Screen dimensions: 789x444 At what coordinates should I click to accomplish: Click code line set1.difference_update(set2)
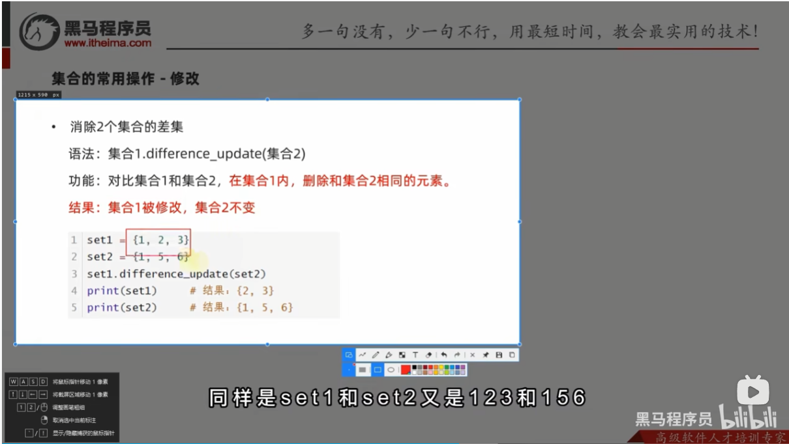click(177, 273)
